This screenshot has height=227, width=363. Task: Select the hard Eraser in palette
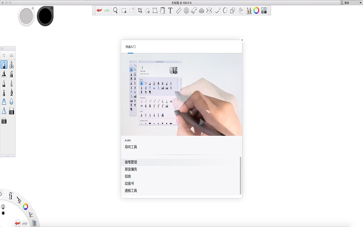[x=11, y=111]
